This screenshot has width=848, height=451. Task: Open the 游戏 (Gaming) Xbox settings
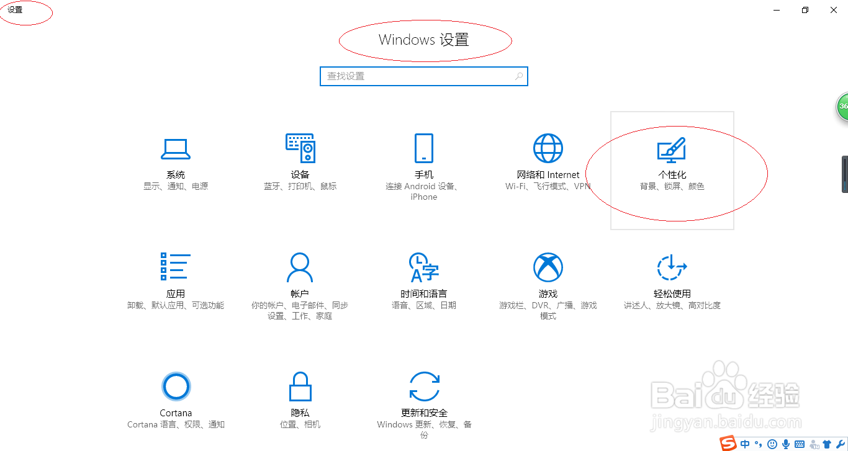coord(548,287)
